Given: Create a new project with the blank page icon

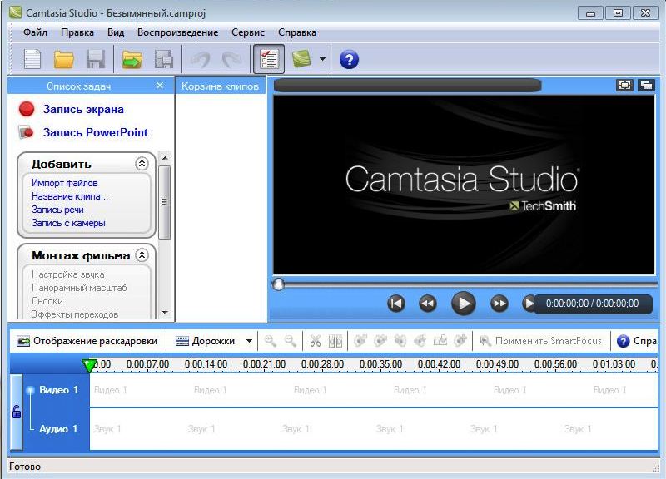Looking at the screenshot, I should 32,59.
